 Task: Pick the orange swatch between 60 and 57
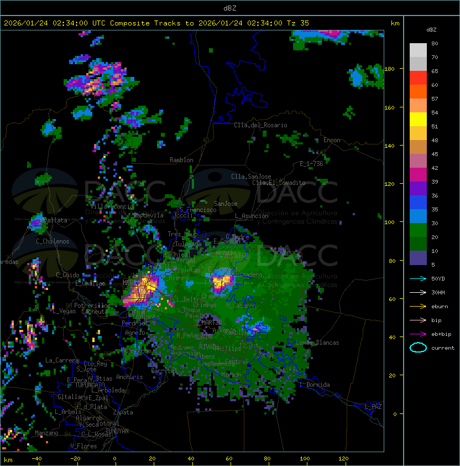418,91
